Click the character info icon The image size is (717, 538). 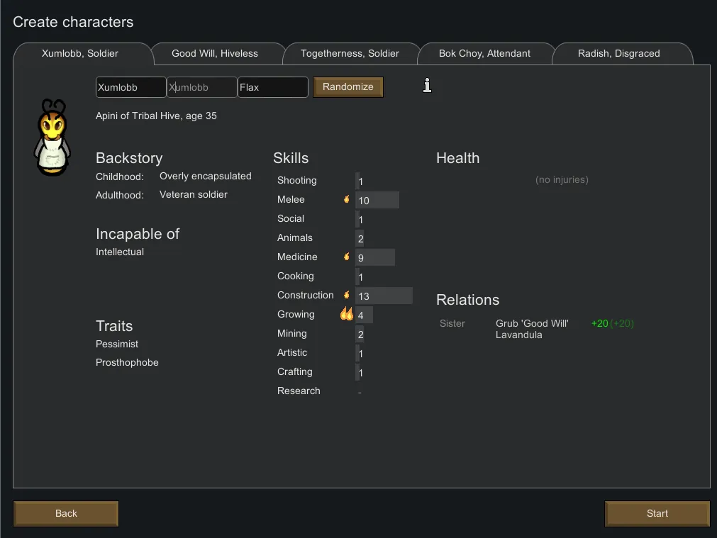[x=427, y=86]
